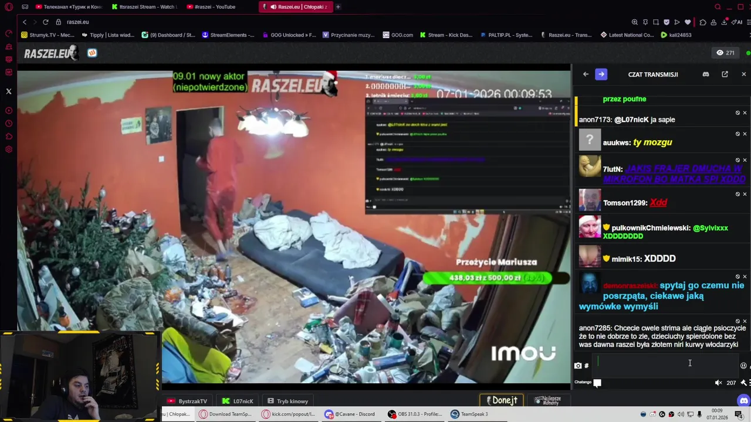Pop out the chat window

(725, 74)
